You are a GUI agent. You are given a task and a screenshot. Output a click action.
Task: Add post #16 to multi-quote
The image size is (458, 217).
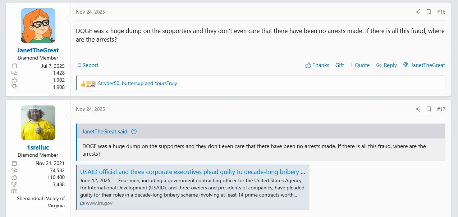point(359,65)
